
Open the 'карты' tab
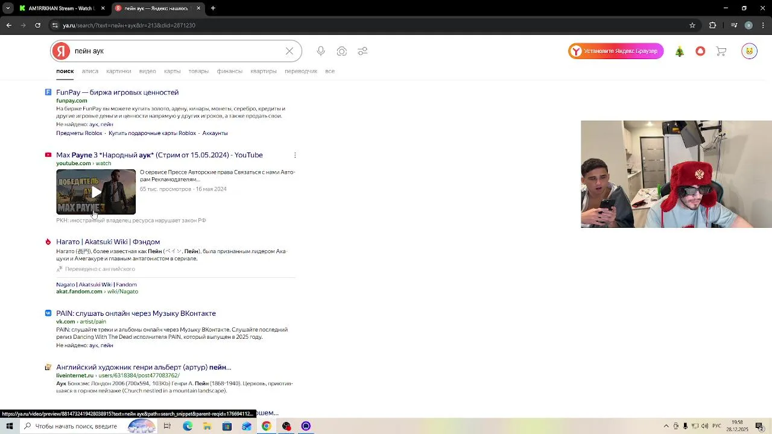pos(172,71)
